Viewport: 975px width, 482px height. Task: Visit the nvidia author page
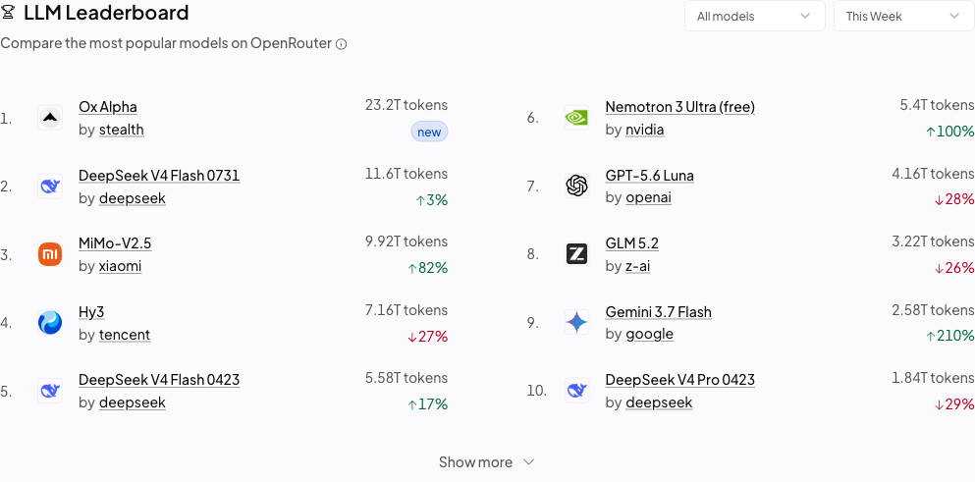click(645, 130)
